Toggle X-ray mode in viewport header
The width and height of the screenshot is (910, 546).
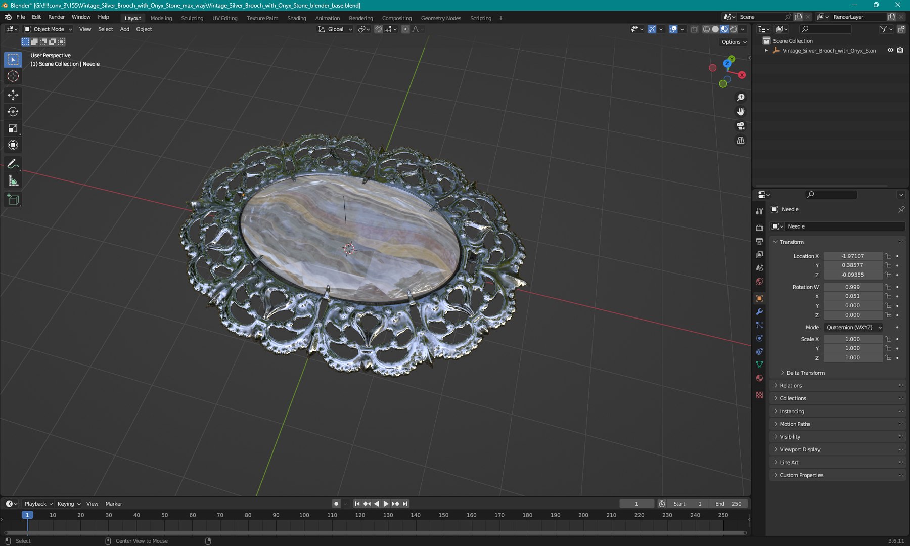(x=694, y=29)
